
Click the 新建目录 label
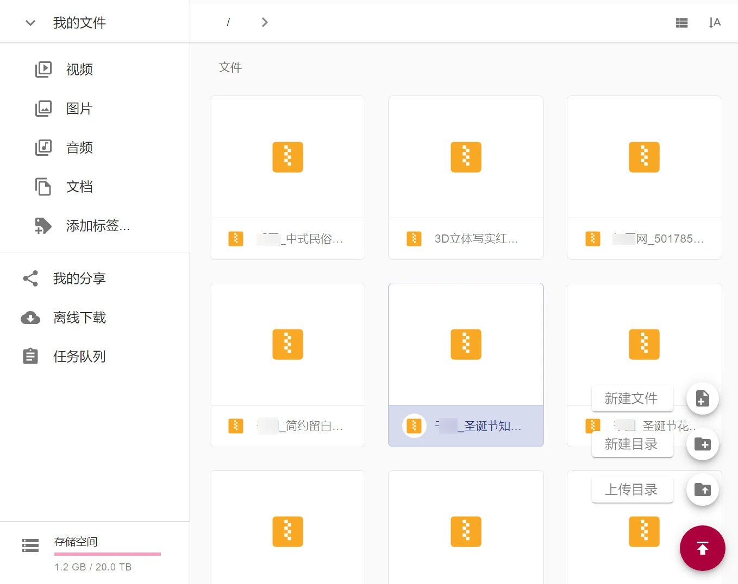coord(632,445)
